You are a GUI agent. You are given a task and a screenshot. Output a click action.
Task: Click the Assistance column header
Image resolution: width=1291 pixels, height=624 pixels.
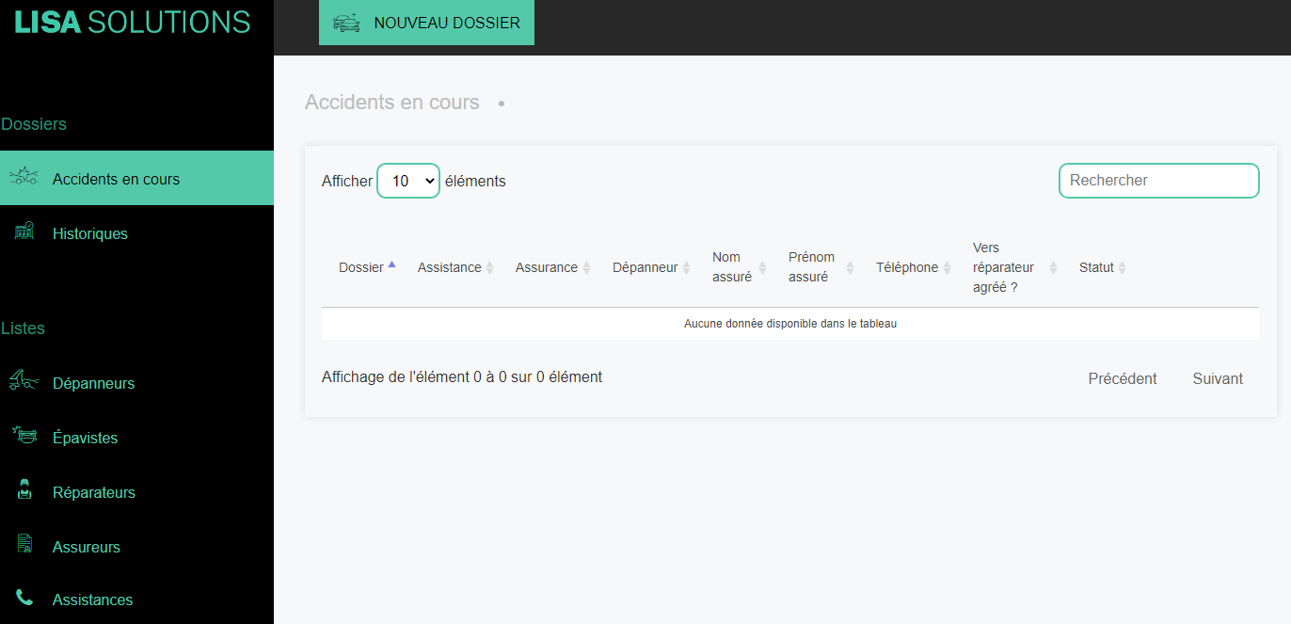pos(450,267)
